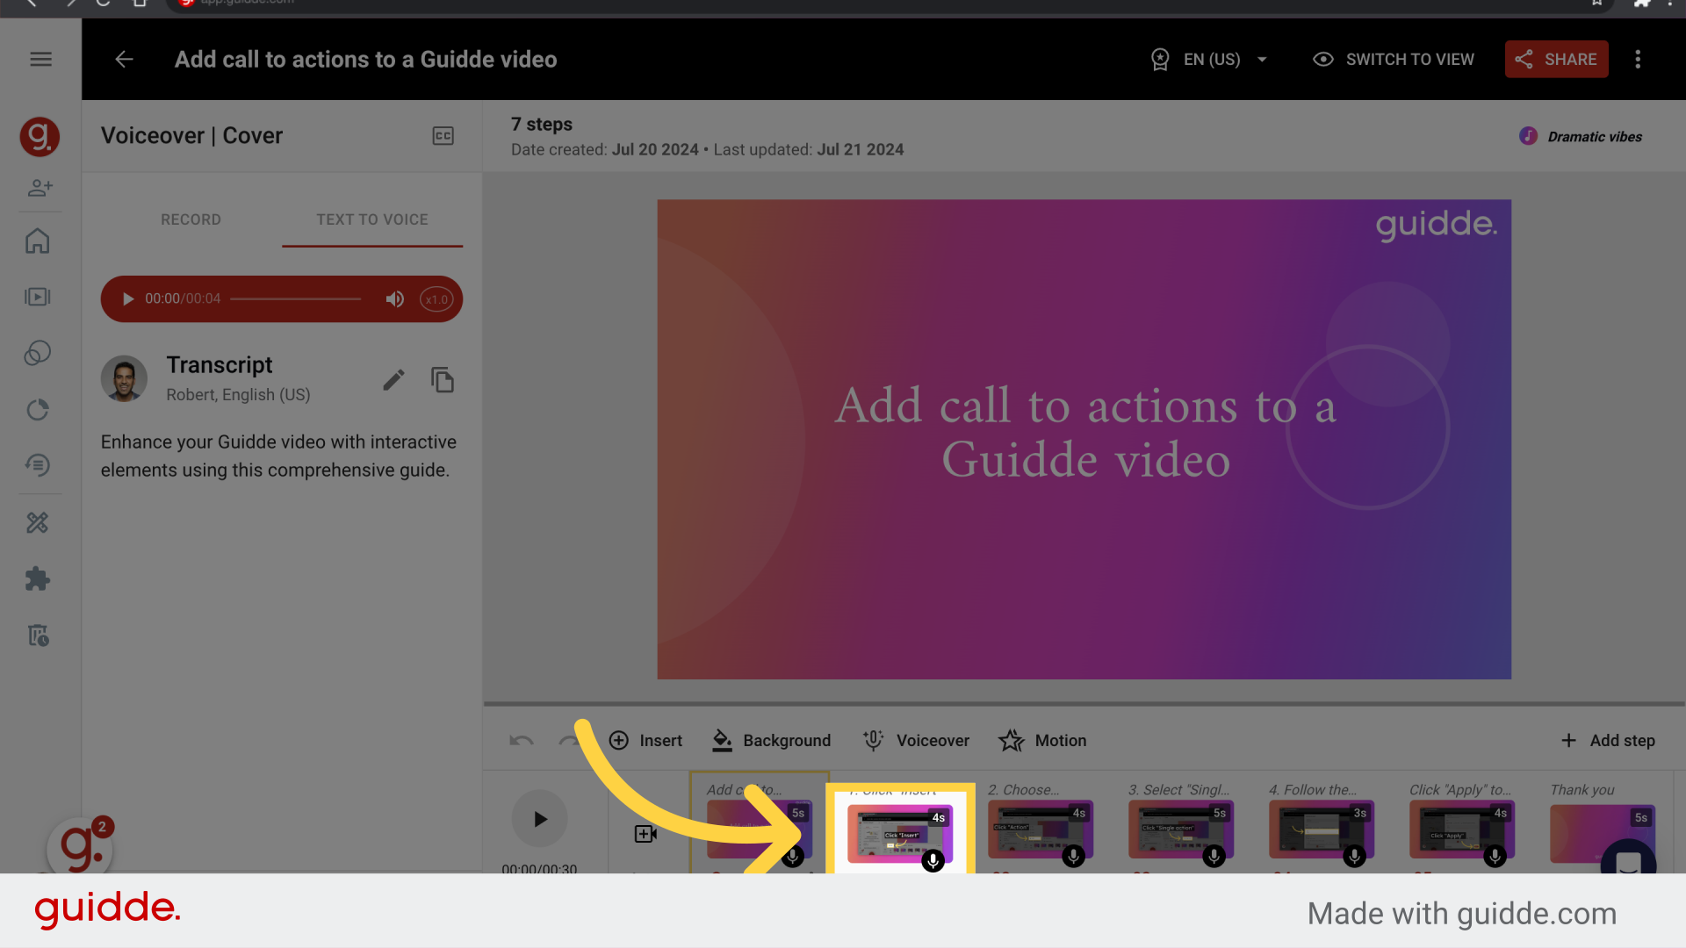The image size is (1686, 948).
Task: Open the three-dot overflow menu
Action: pyautogui.click(x=1638, y=59)
